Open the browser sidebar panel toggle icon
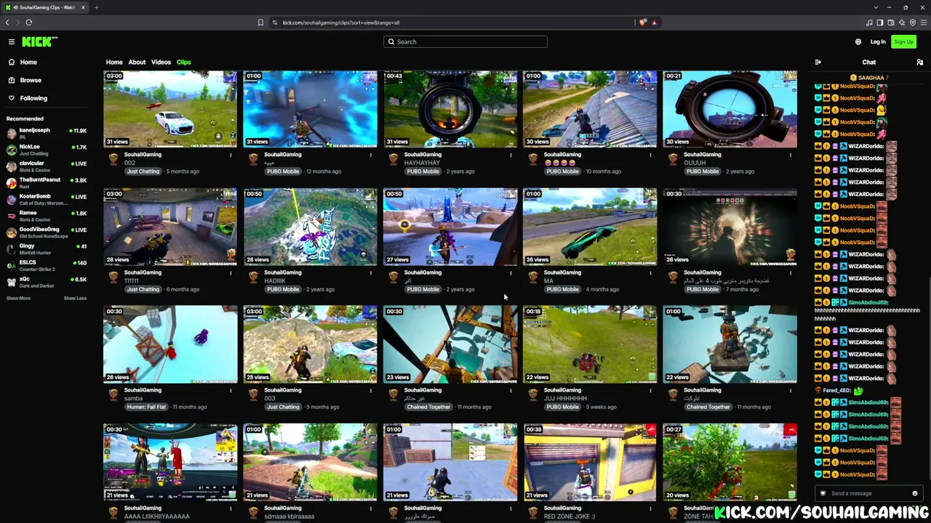Viewport: 931px width, 523px height. tap(879, 23)
